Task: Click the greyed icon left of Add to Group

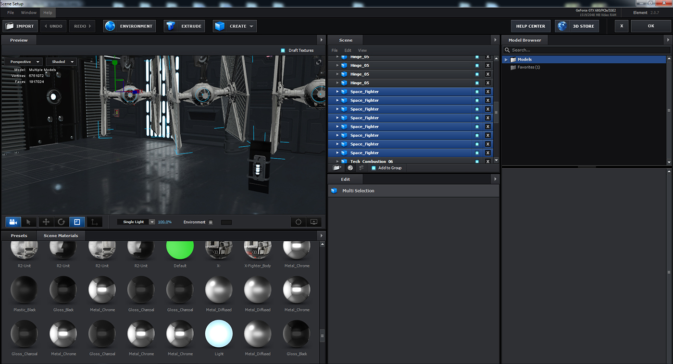Action: tap(361, 168)
